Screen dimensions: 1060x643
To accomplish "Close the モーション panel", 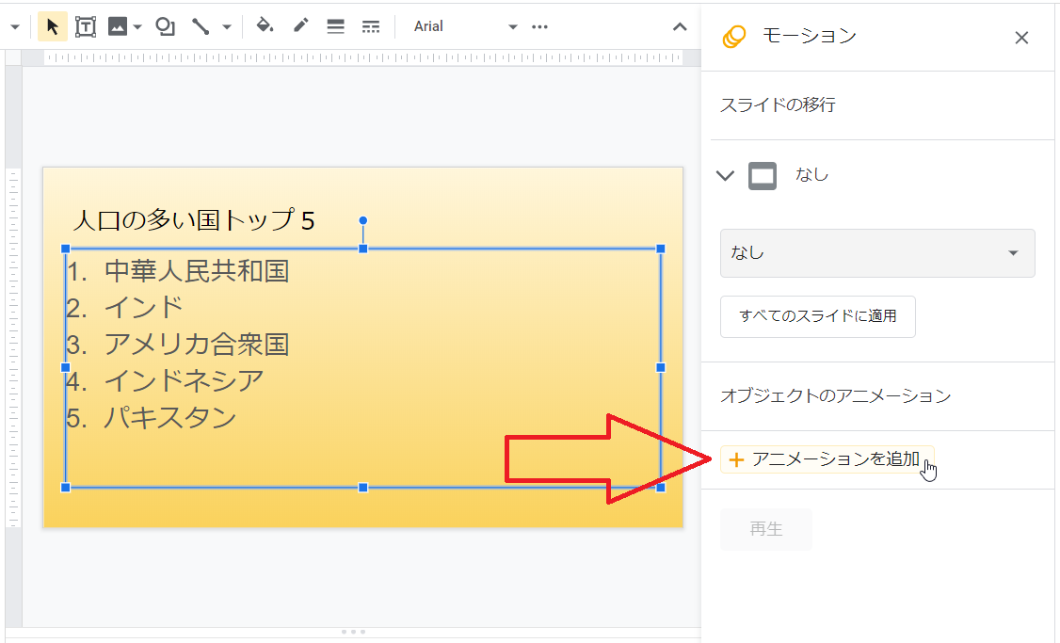I will coord(1021,38).
